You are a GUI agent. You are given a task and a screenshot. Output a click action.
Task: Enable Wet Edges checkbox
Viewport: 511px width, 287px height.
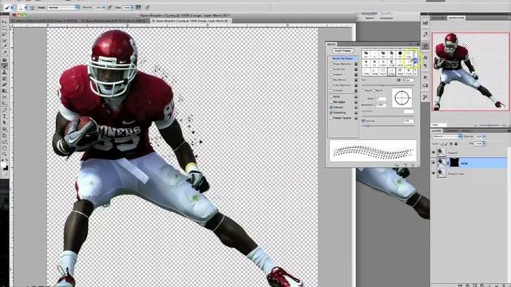pyautogui.click(x=331, y=102)
